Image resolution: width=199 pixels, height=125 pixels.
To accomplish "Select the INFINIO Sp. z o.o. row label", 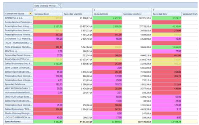I will pyautogui.click(x=18, y=18).
